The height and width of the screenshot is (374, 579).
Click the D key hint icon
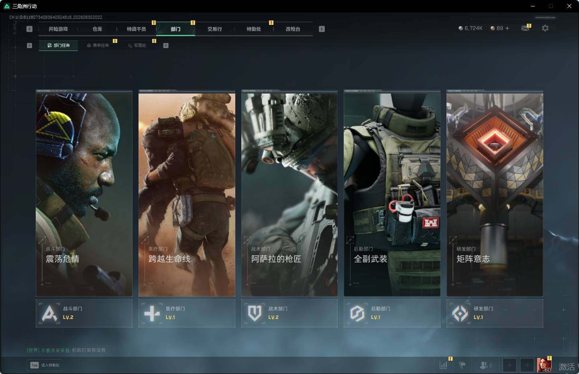166,45
